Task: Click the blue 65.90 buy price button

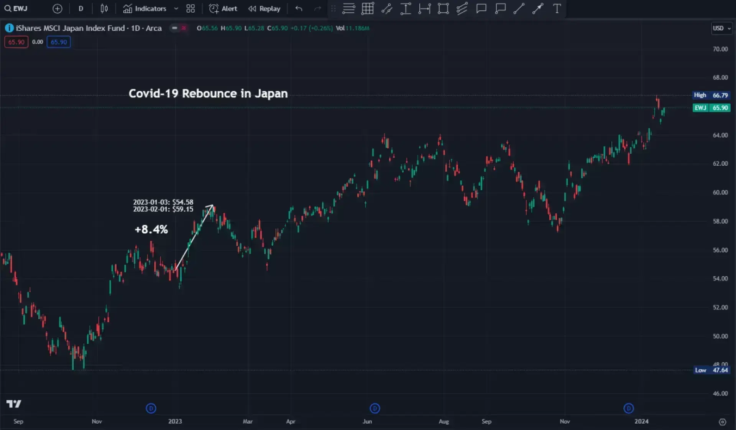Action: coord(59,42)
